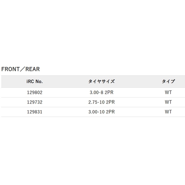The image size is (185, 185).
Task: Click 2PR in the 3.00-10 row
Action: [x=110, y=112]
